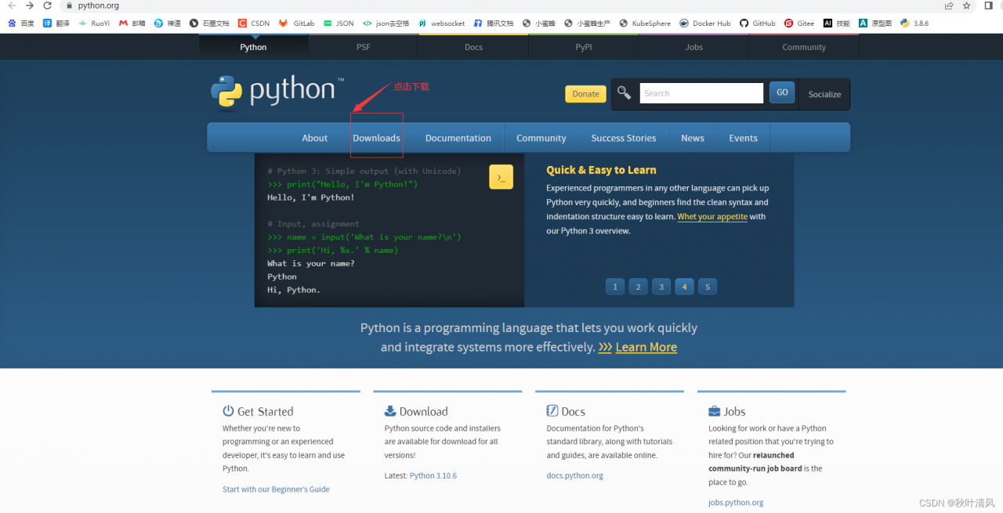Open the latest Python 3.10.6 link
This screenshot has height=513, width=1003.
[433, 475]
